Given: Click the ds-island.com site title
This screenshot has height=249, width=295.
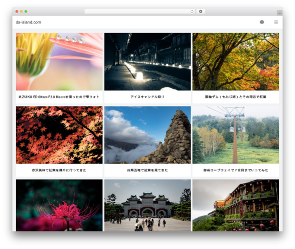Looking at the screenshot, I should [x=28, y=22].
